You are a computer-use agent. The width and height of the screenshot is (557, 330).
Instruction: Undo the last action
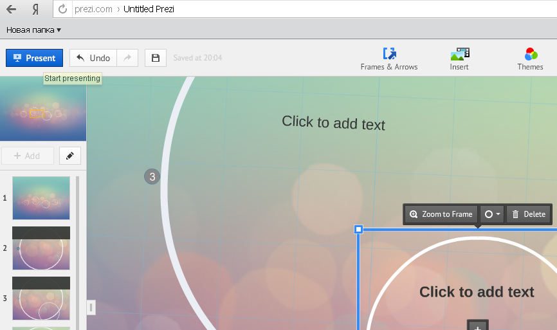click(93, 58)
